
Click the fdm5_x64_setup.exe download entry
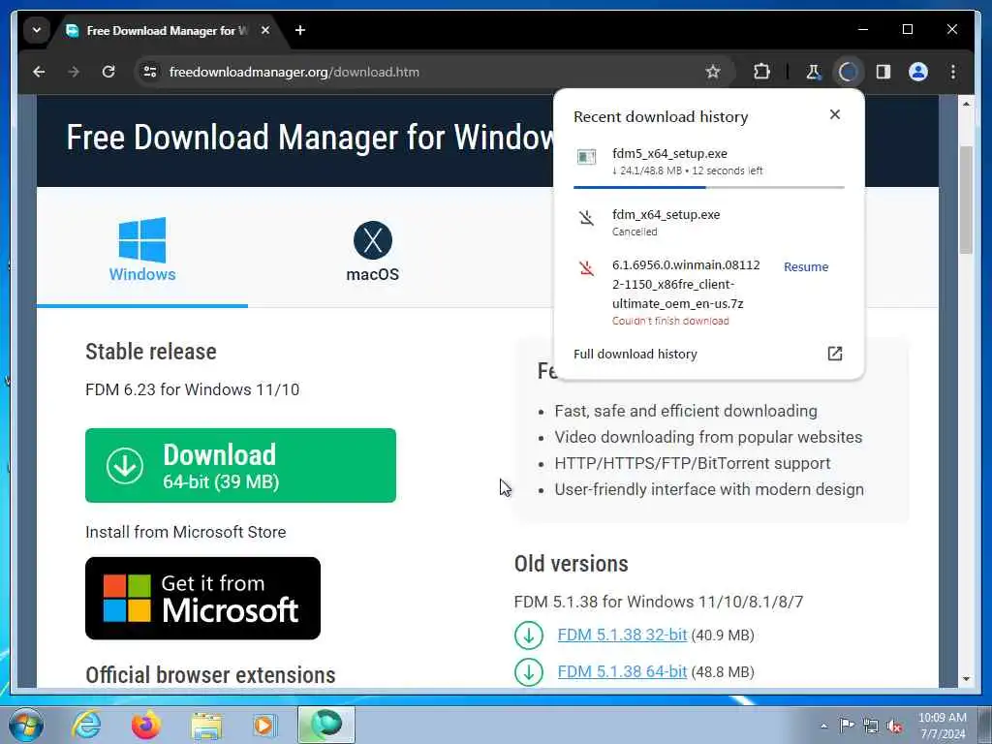click(x=708, y=162)
